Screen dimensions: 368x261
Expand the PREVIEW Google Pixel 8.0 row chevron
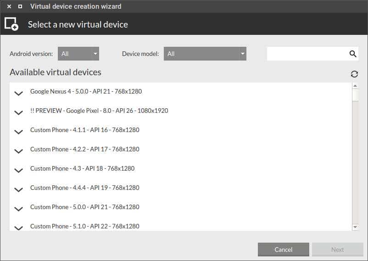[18, 113]
